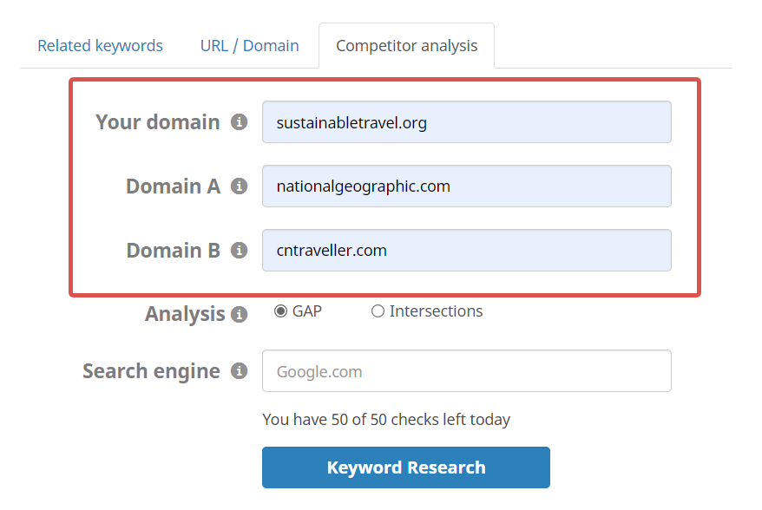Click the info icon next to Analysis
Viewport: 762px width, 510px height.
[239, 314]
